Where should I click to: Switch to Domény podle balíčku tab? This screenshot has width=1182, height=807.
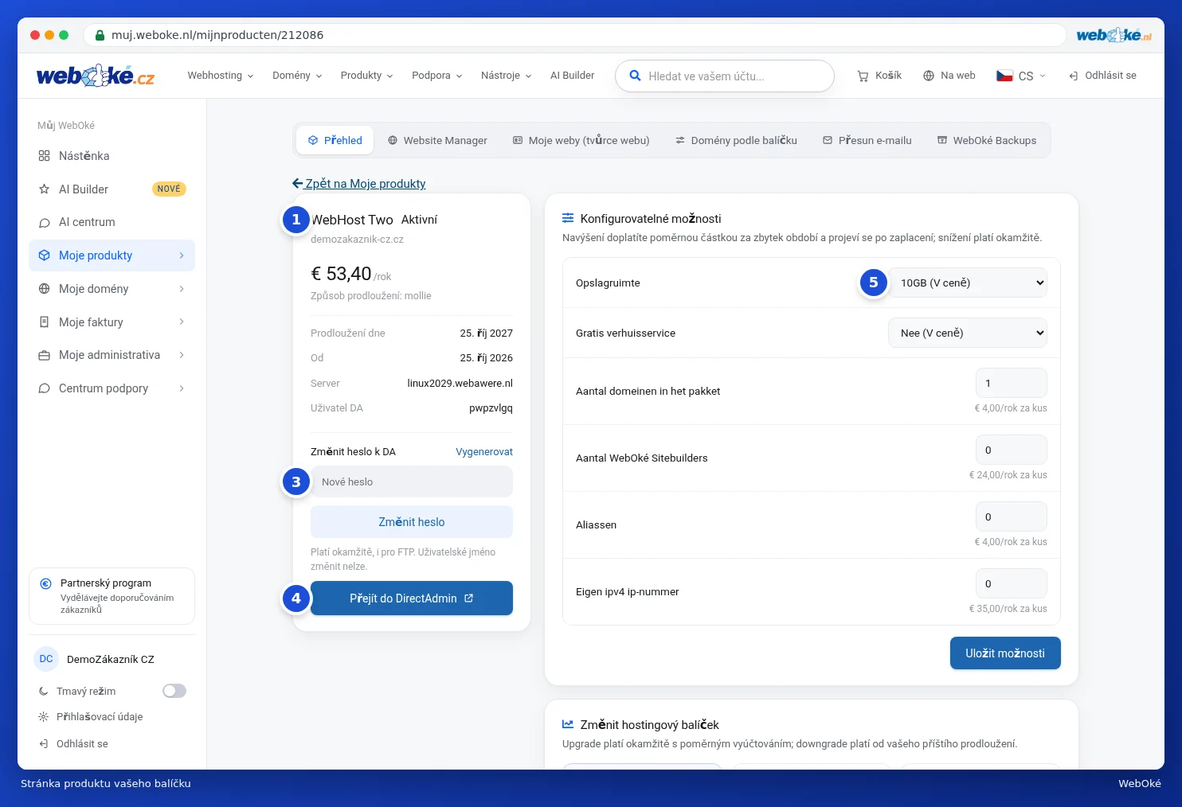[736, 140]
